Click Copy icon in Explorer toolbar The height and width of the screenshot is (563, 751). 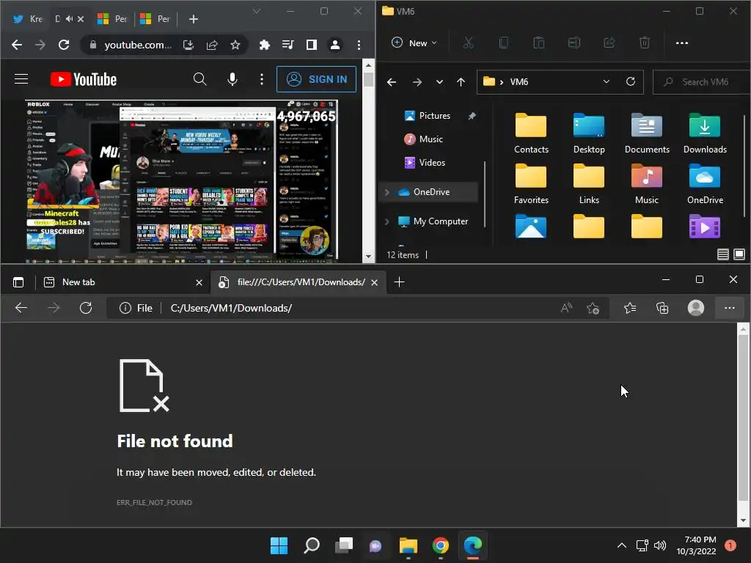[x=503, y=43]
